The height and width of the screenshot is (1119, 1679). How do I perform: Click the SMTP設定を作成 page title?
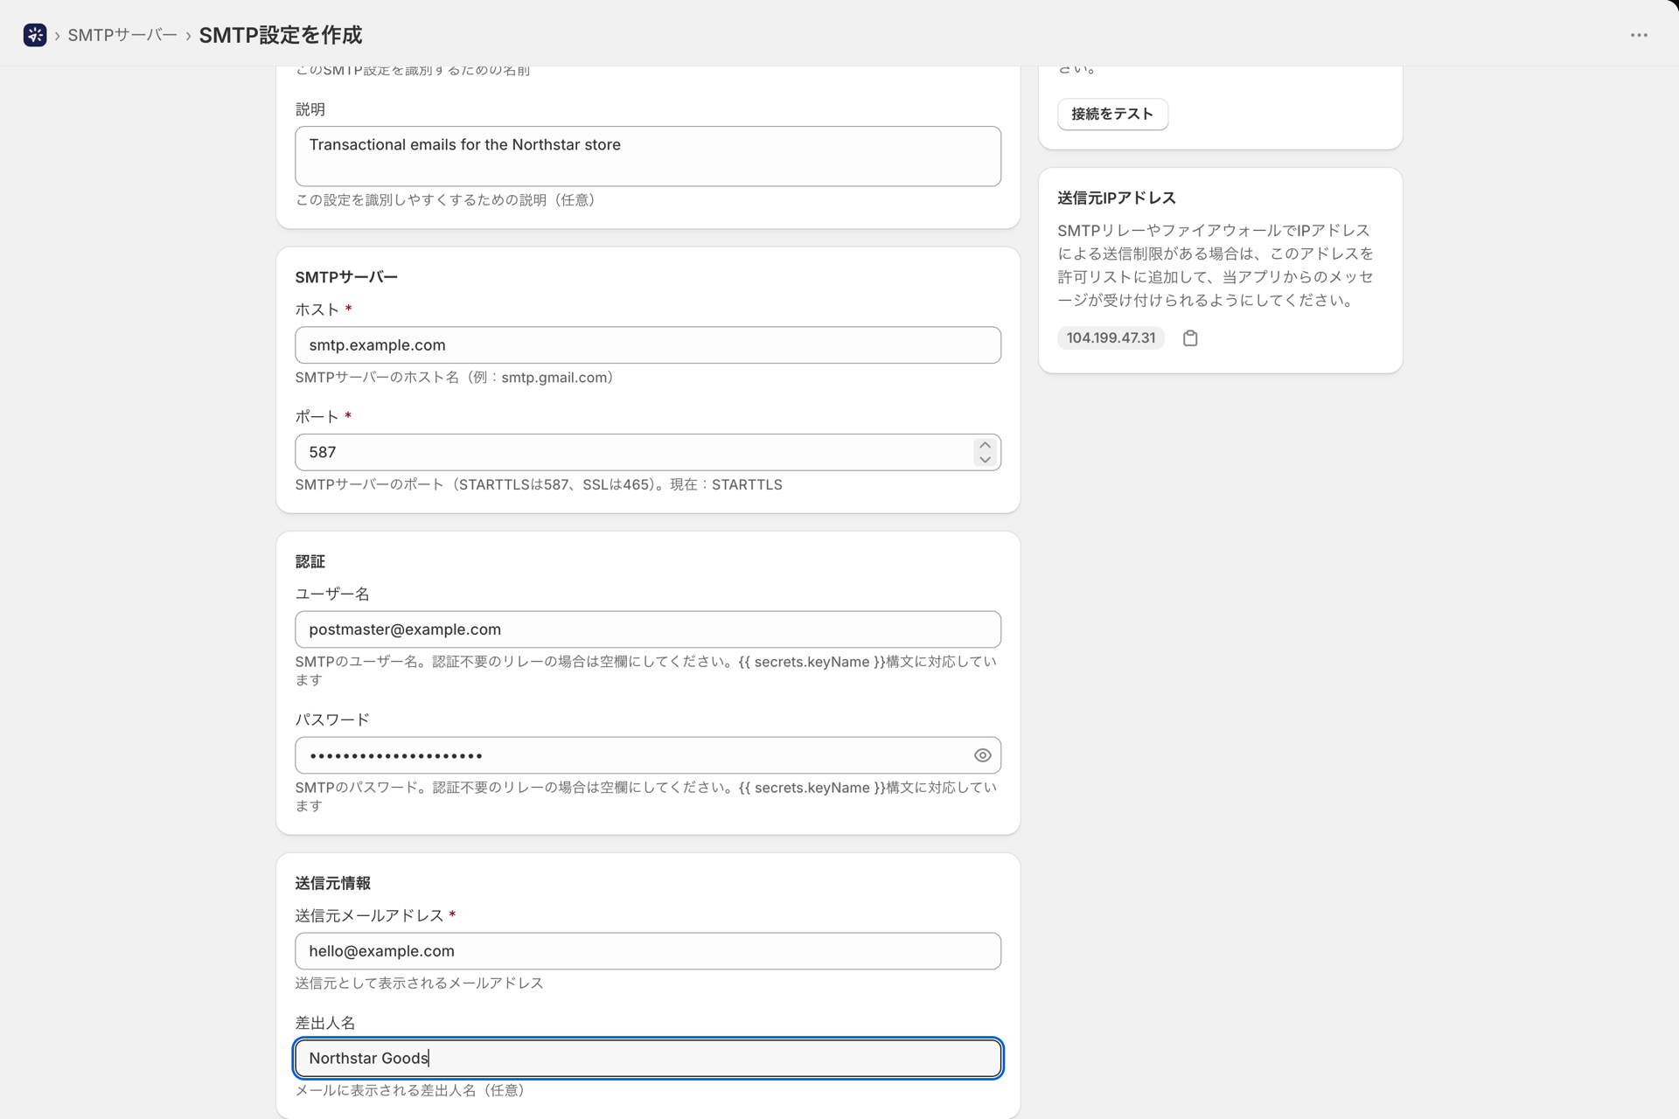click(x=281, y=35)
